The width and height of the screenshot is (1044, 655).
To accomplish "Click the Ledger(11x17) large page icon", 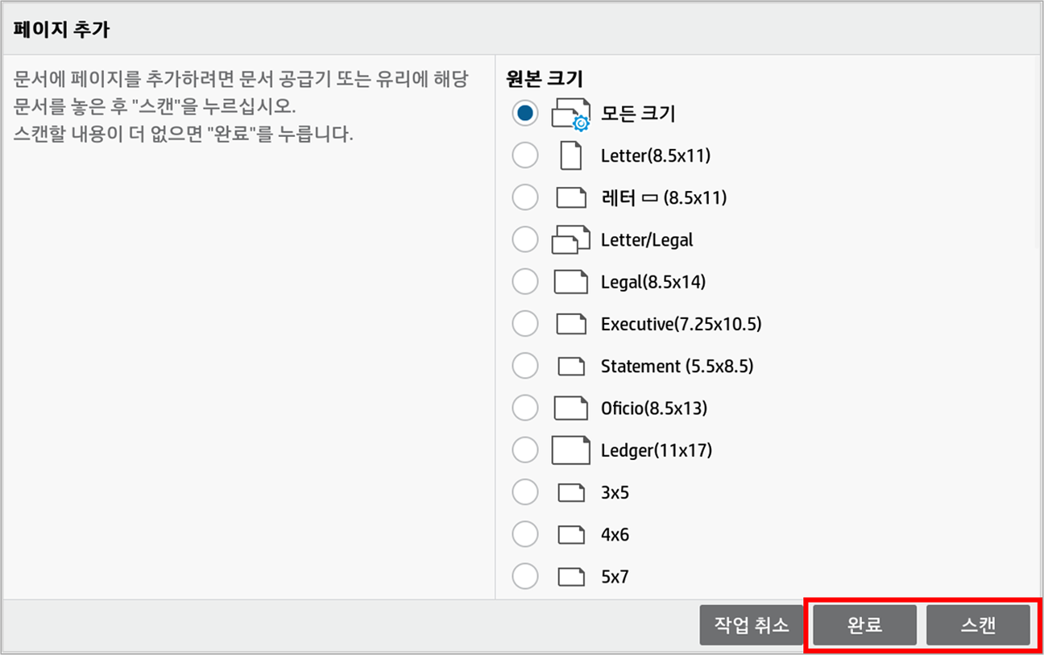I will pyautogui.click(x=570, y=450).
